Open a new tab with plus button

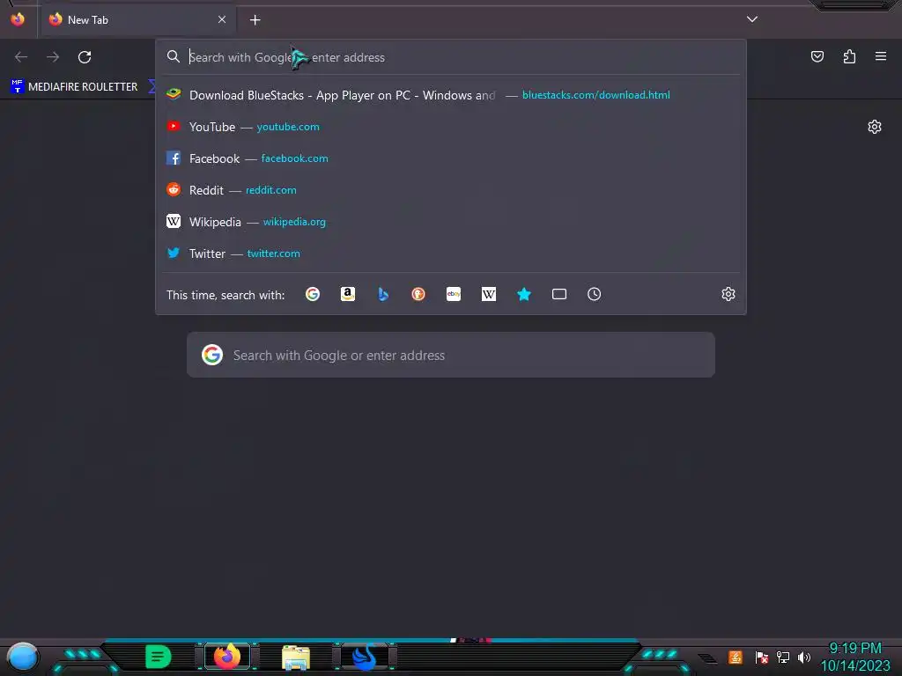(255, 20)
